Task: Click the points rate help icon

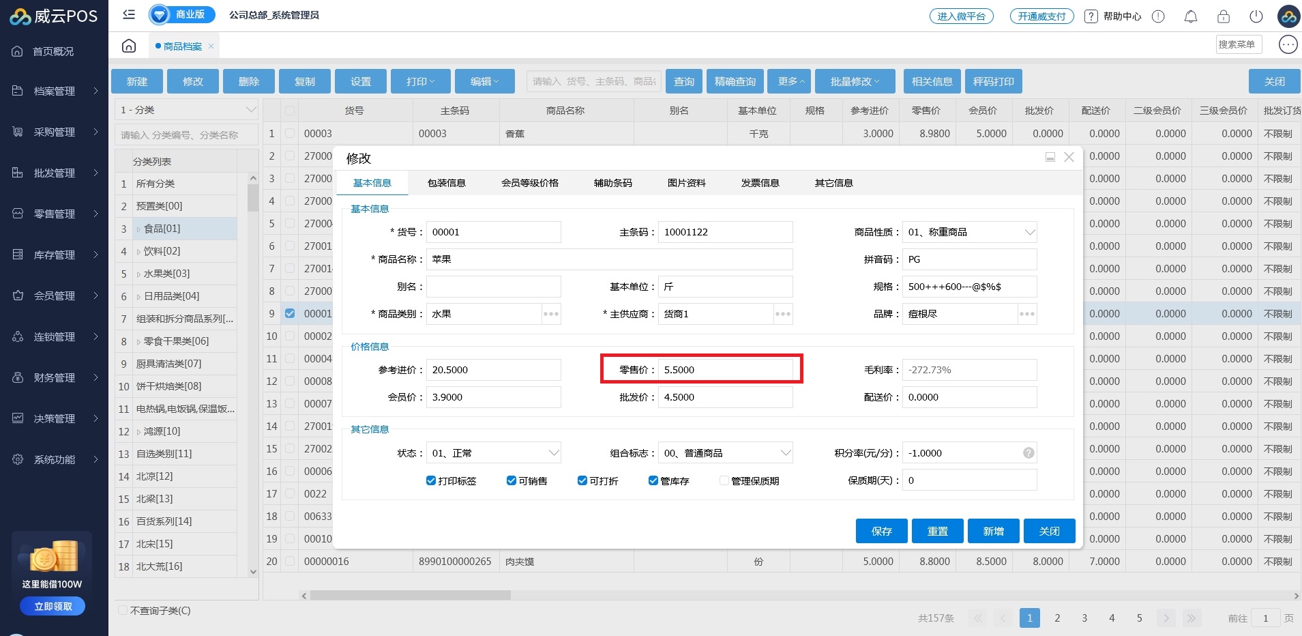Action: pos(1029,453)
